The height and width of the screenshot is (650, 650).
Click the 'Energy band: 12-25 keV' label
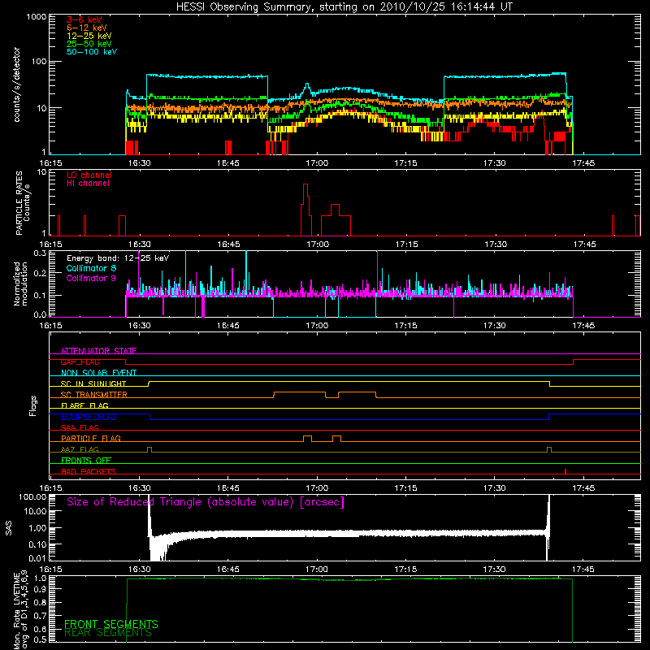pyautogui.click(x=118, y=258)
